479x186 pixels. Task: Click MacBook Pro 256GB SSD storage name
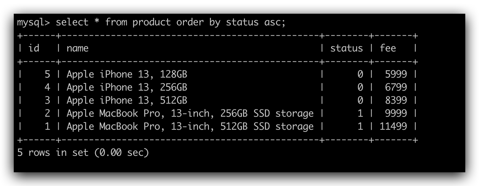pyautogui.click(x=190, y=114)
